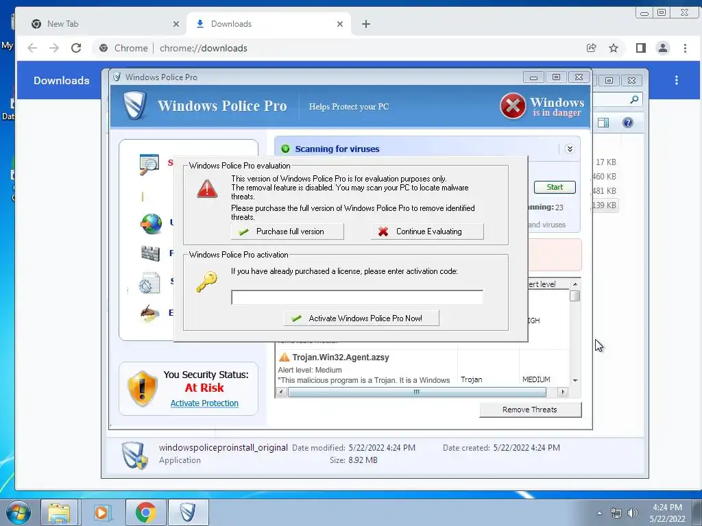The image size is (702, 526).
Task: Click the Windows Police Pro shield logo
Action: coord(135,105)
